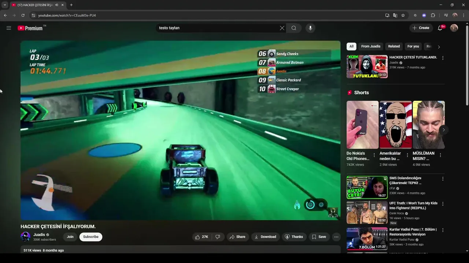Share the video

(237, 237)
